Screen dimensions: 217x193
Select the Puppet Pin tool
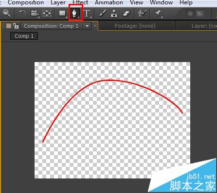click(158, 14)
